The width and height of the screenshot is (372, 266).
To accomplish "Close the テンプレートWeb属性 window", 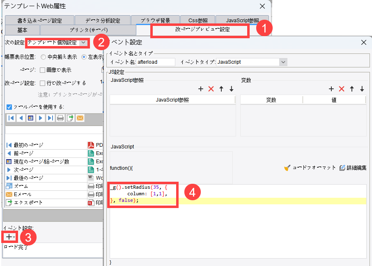I will pos(262,6).
